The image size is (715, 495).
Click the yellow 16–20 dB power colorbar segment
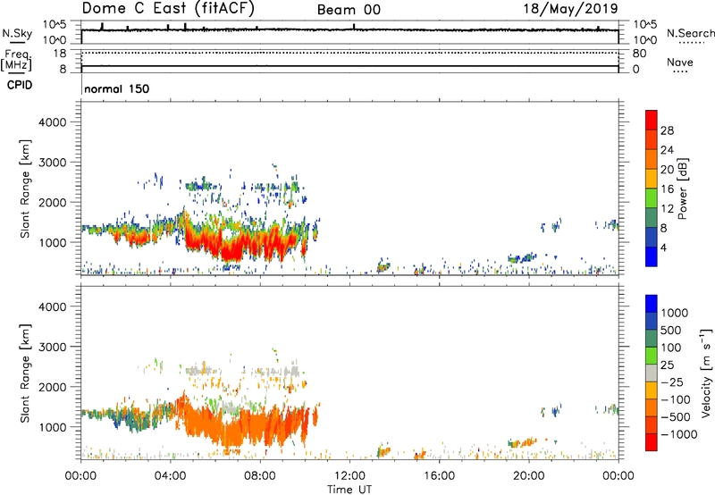(x=652, y=179)
